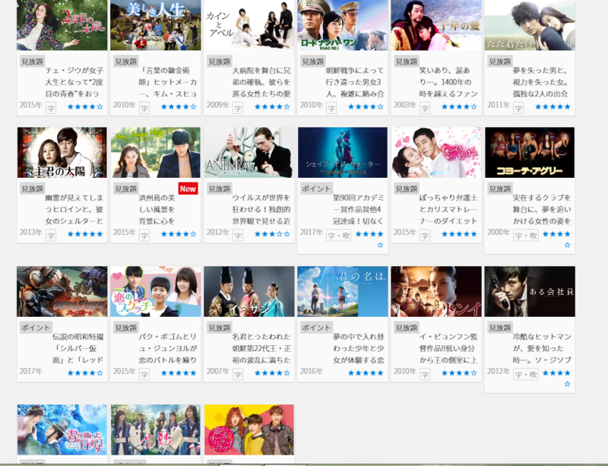
Task: Click the 字 badge on the 2013年 card
Action: [50, 235]
